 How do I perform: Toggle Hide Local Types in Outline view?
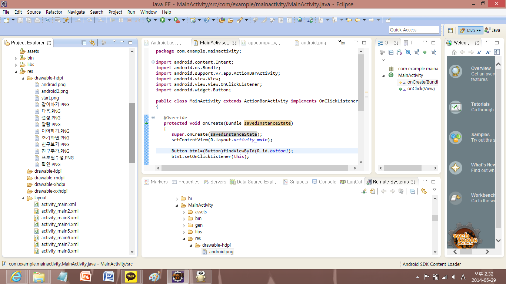coord(433,52)
